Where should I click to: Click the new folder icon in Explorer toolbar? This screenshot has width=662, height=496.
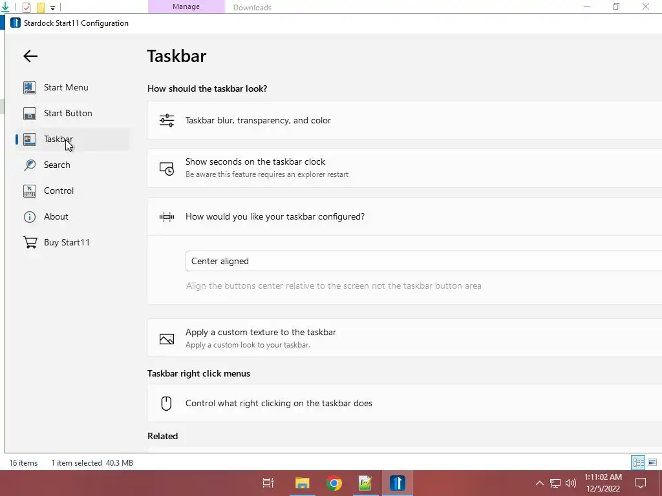click(41, 7)
